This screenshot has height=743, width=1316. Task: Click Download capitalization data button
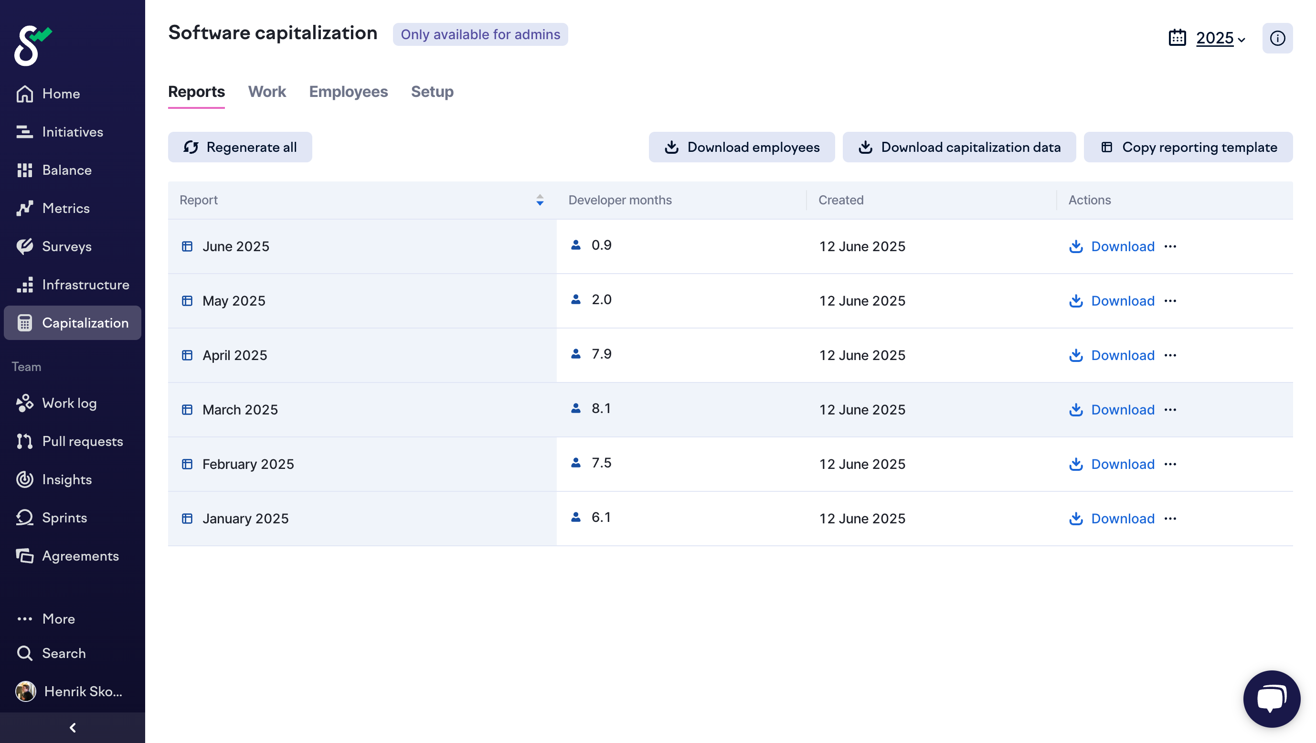click(x=959, y=148)
